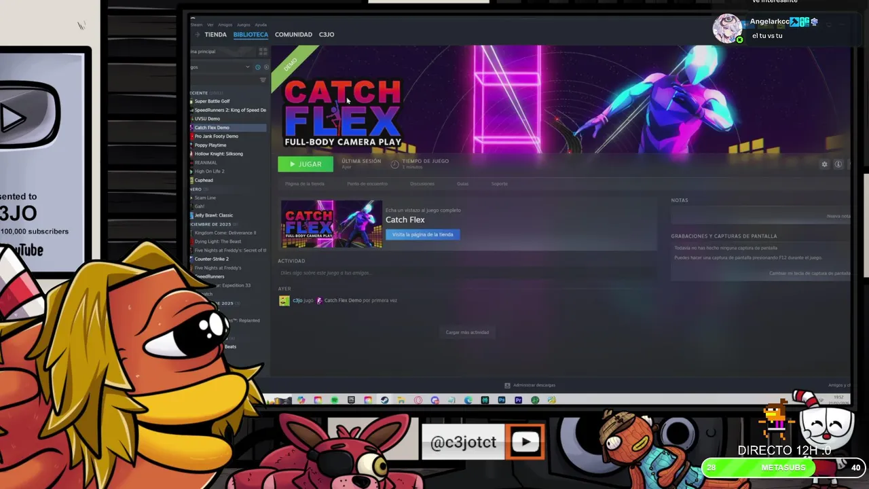This screenshot has height=489, width=869.
Task: Click Cargar más actividad button
Action: [467, 332]
